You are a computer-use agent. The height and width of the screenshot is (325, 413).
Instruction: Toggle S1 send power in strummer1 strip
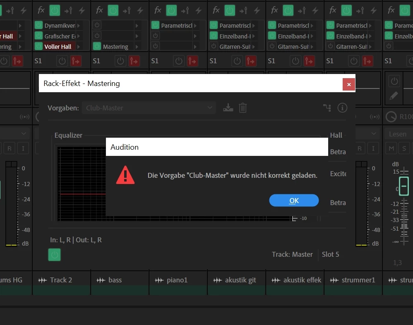pyautogui.click(x=354, y=61)
